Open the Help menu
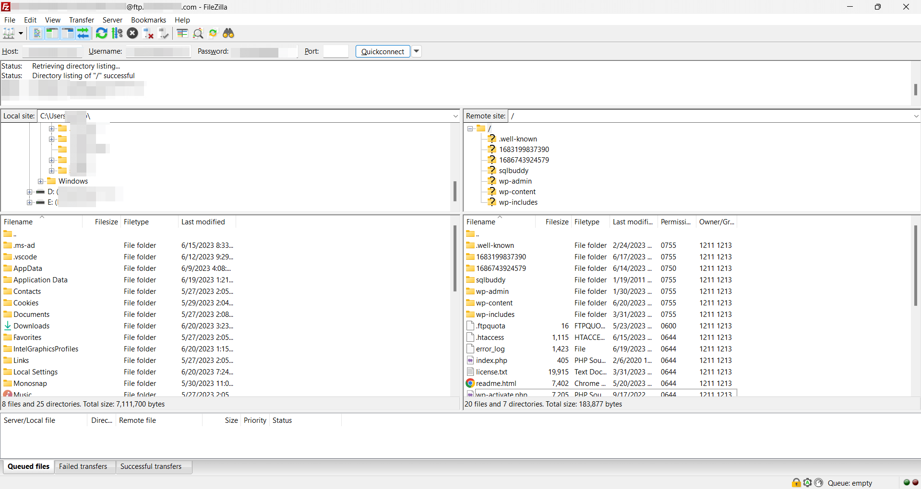Image resolution: width=921 pixels, height=489 pixels. pyautogui.click(x=182, y=20)
